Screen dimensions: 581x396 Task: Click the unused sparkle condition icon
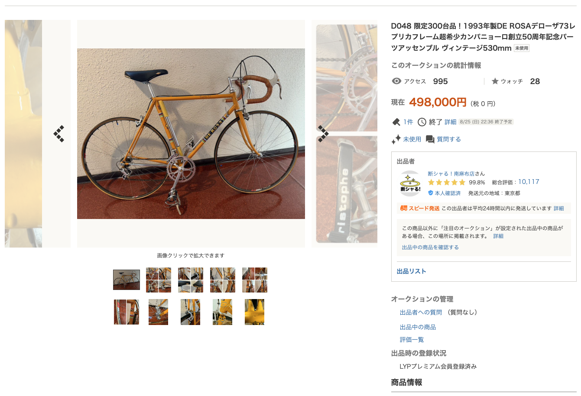[396, 139]
